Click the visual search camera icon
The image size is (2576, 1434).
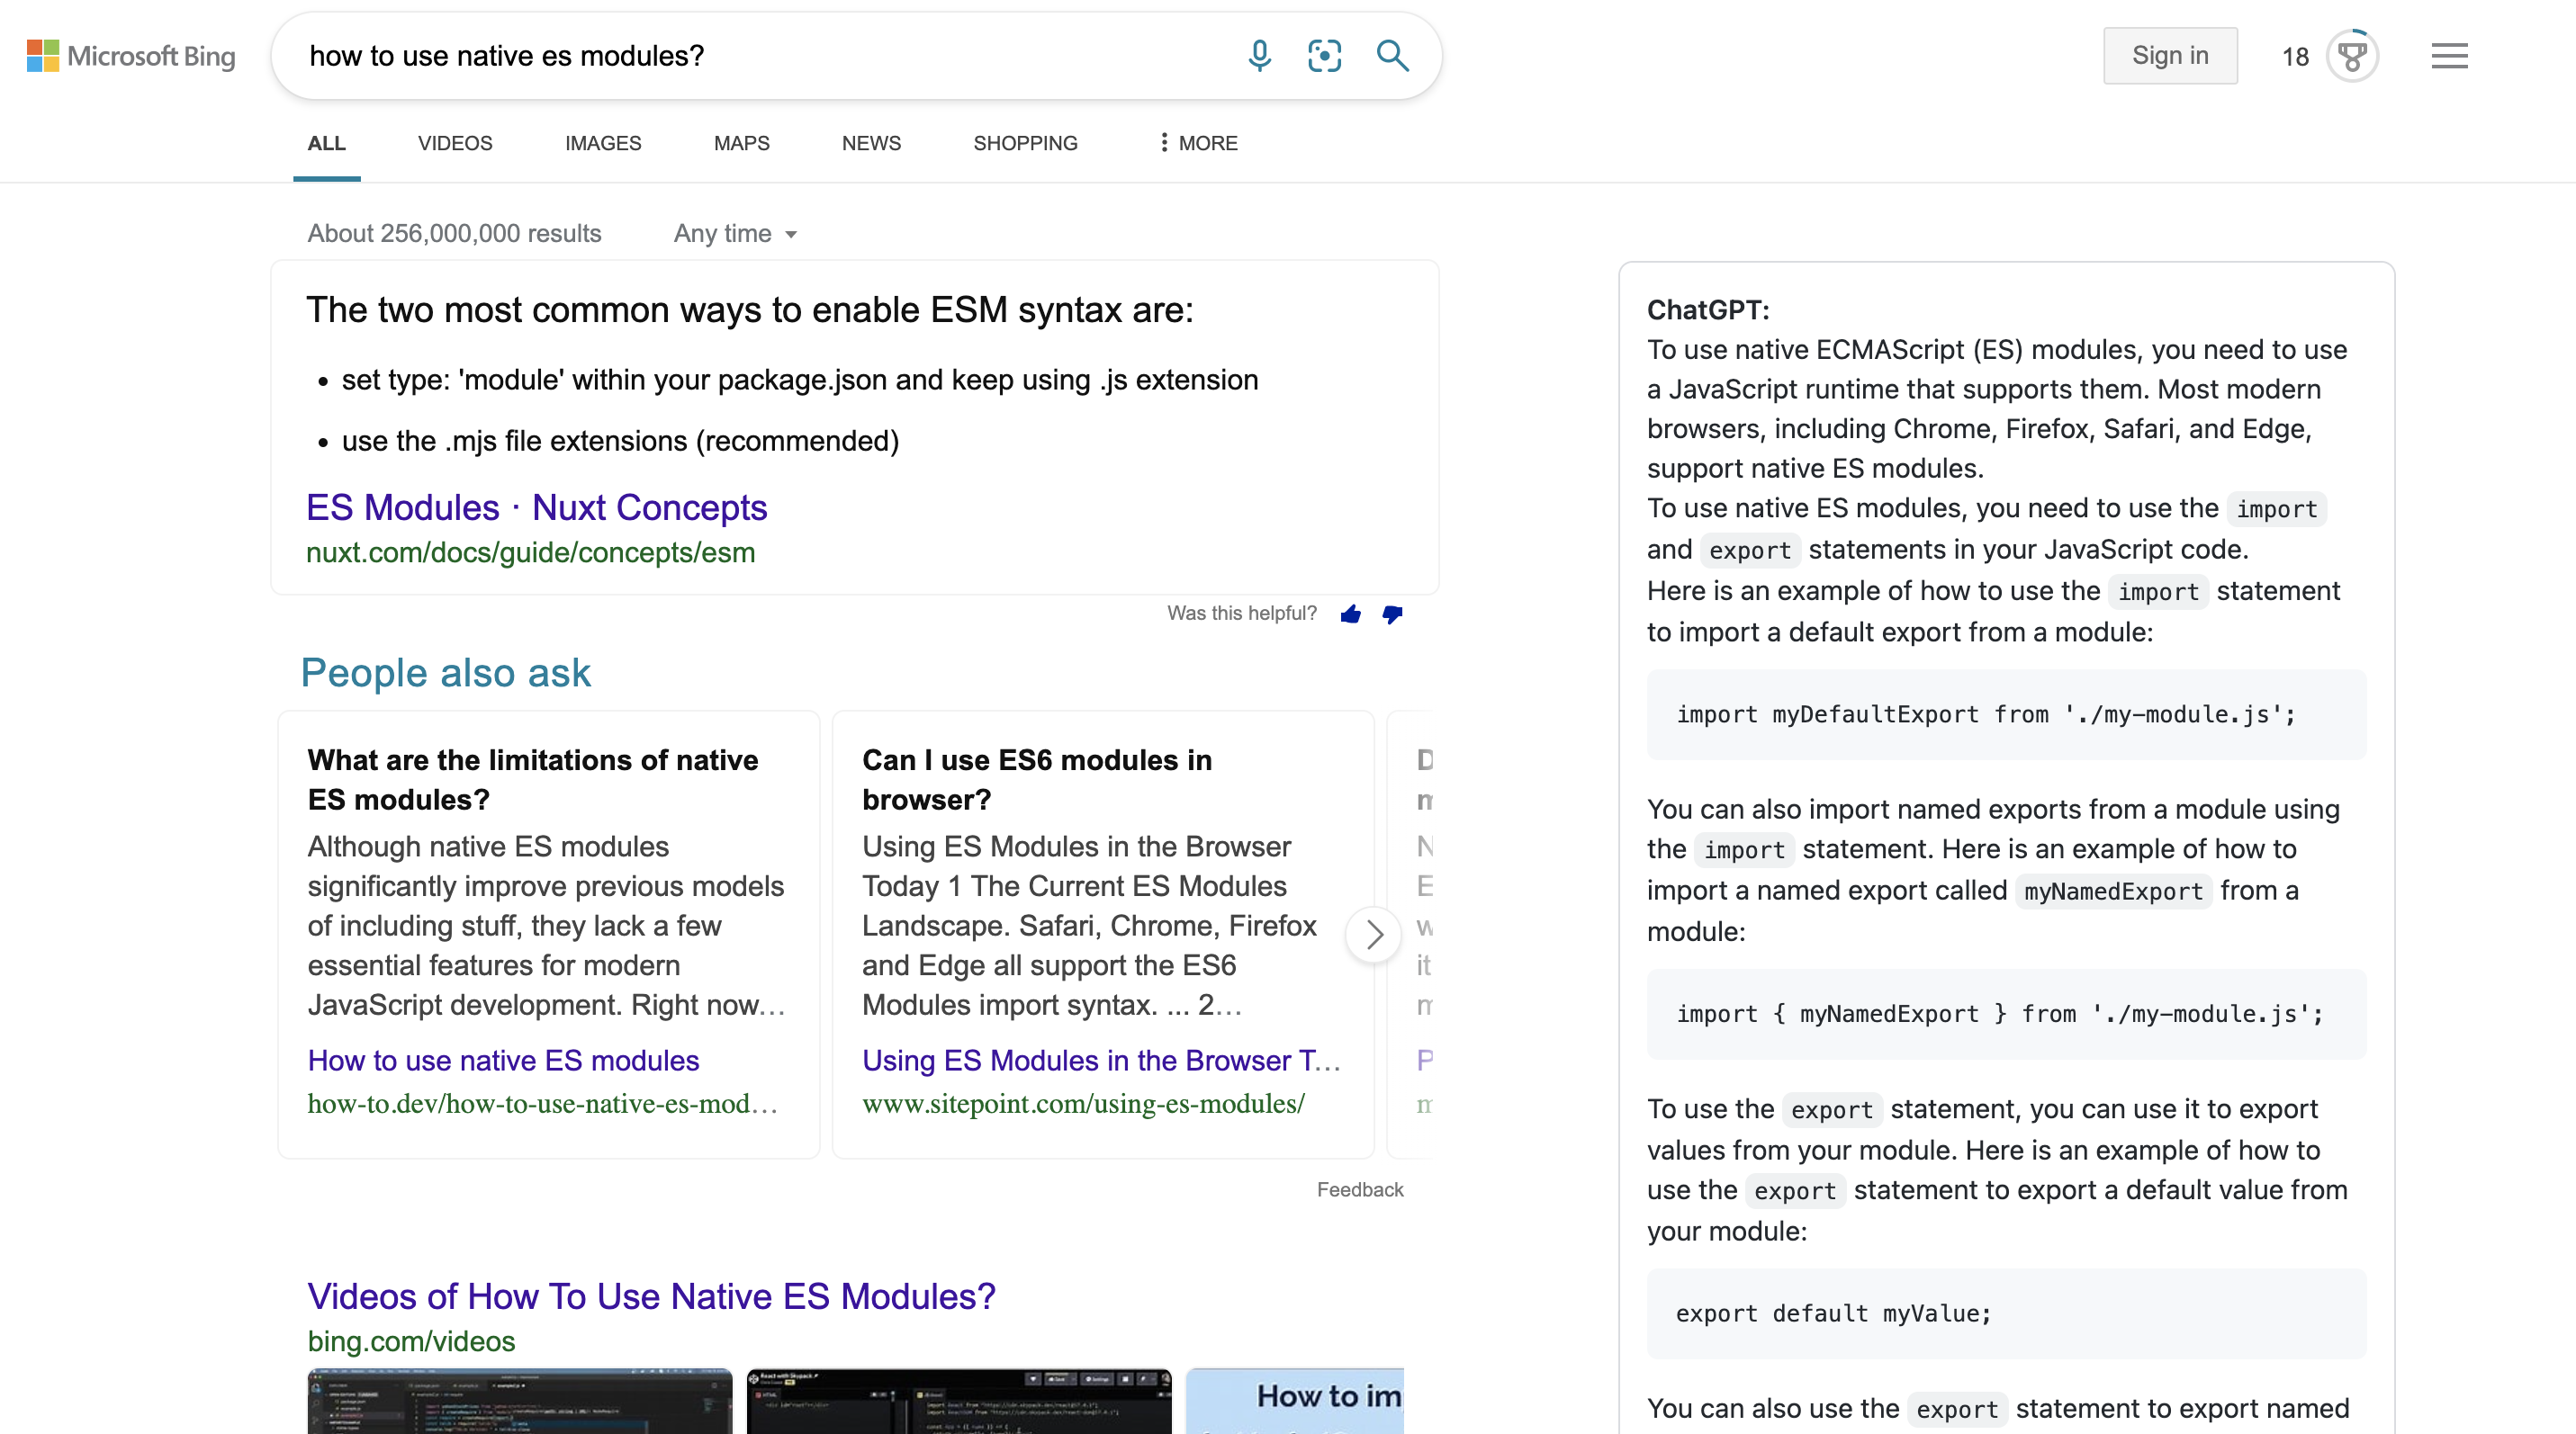1323,55
